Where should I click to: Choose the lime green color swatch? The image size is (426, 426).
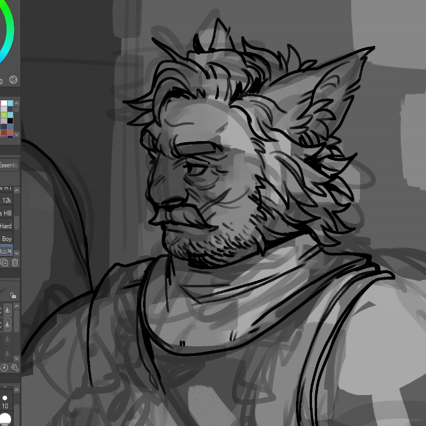pyautogui.click(x=4, y=115)
